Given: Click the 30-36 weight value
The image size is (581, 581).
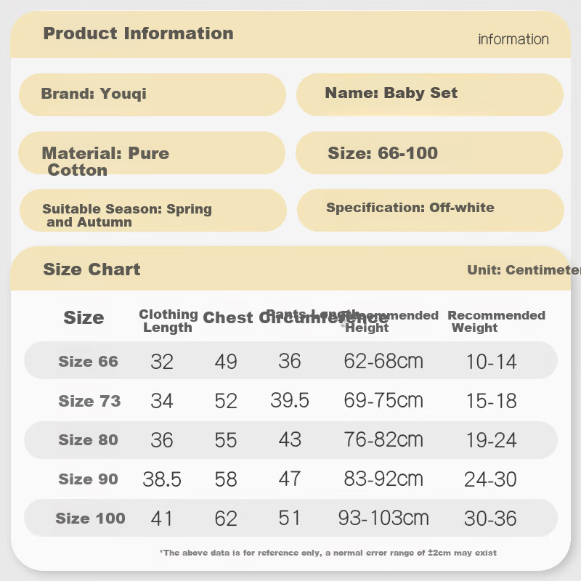Looking at the screenshot, I should (x=490, y=519).
